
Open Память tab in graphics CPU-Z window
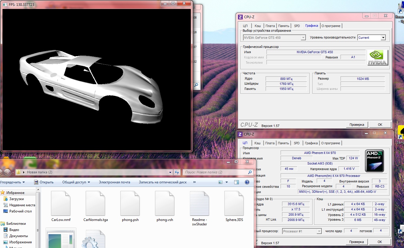tap(284, 26)
